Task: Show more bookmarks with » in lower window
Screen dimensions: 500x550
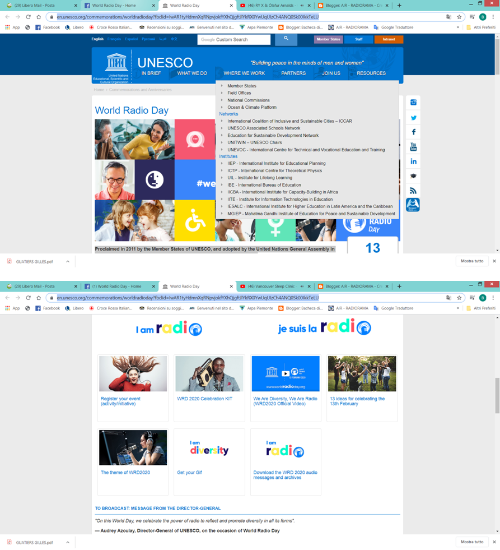Action: (x=457, y=308)
